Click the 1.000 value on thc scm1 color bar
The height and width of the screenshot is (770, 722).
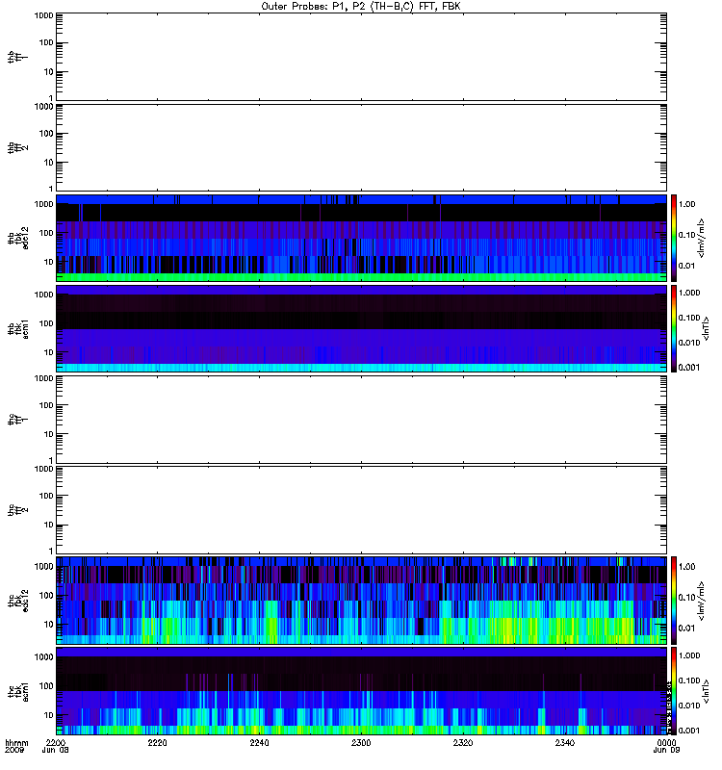click(x=689, y=655)
